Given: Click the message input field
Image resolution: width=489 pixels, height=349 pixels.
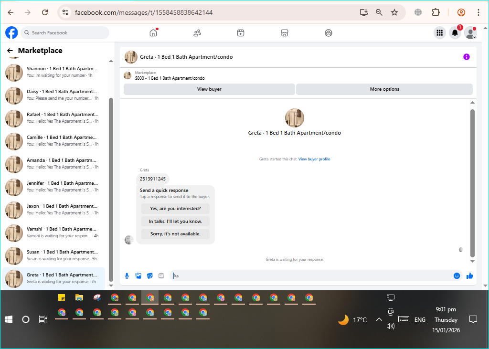Looking at the screenshot, I should [x=310, y=275].
